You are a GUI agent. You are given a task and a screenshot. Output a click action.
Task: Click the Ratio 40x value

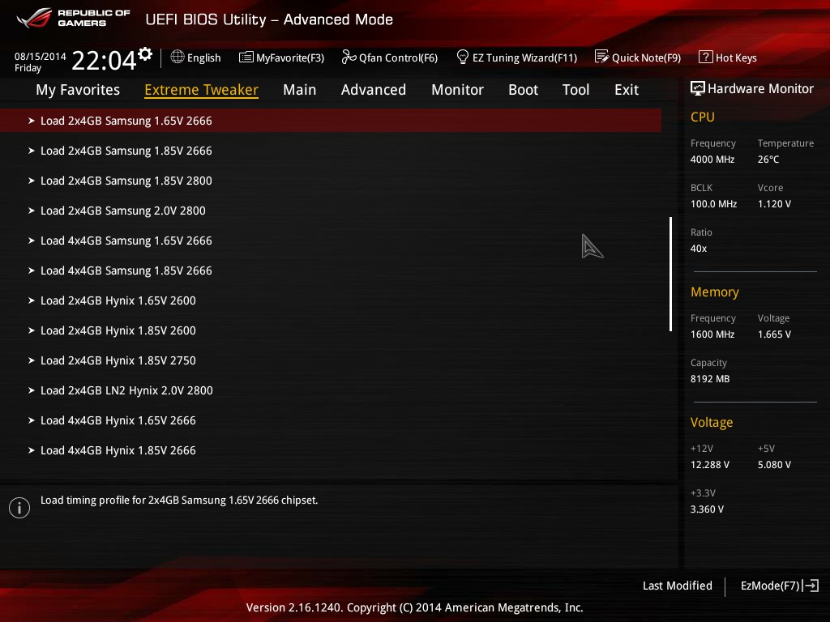coord(698,249)
